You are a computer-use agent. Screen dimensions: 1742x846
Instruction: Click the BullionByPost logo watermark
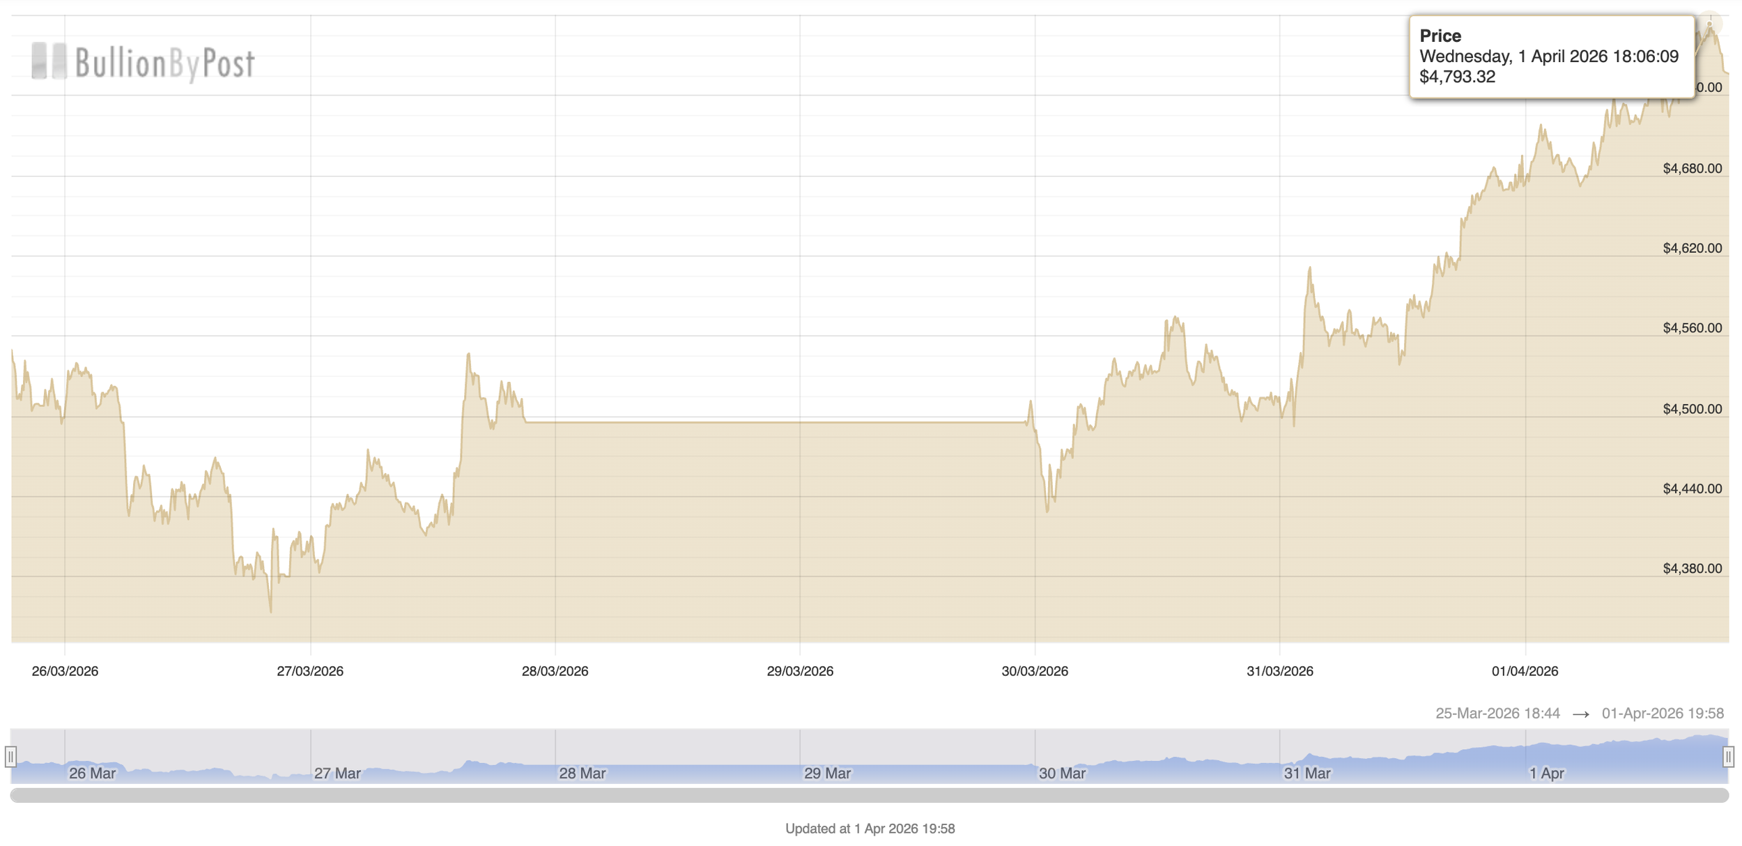(x=144, y=62)
